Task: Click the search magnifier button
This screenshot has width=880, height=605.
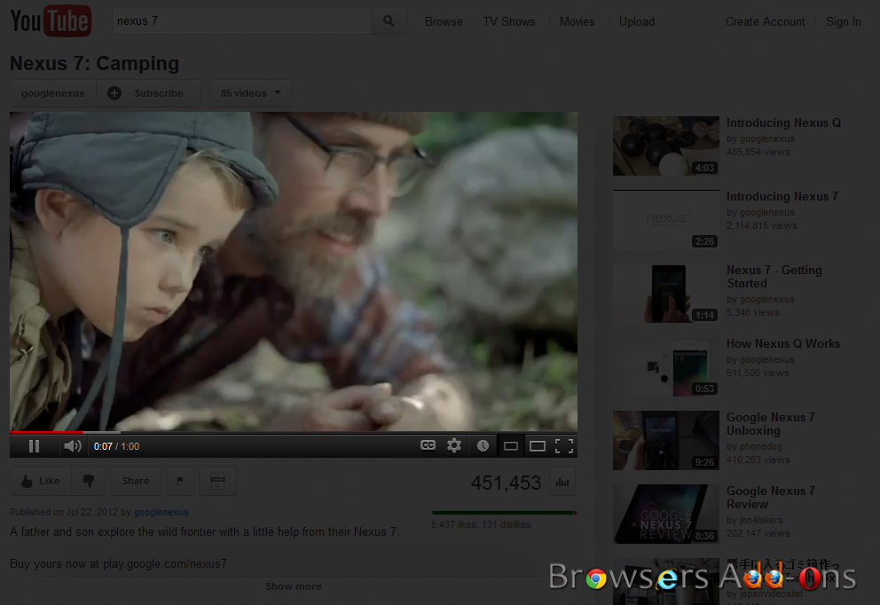Action: point(389,20)
